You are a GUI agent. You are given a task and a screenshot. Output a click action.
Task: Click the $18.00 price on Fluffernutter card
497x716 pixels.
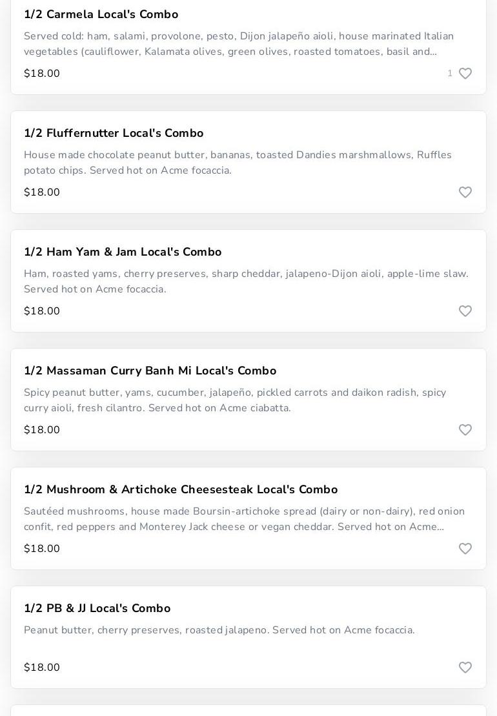pyautogui.click(x=42, y=192)
